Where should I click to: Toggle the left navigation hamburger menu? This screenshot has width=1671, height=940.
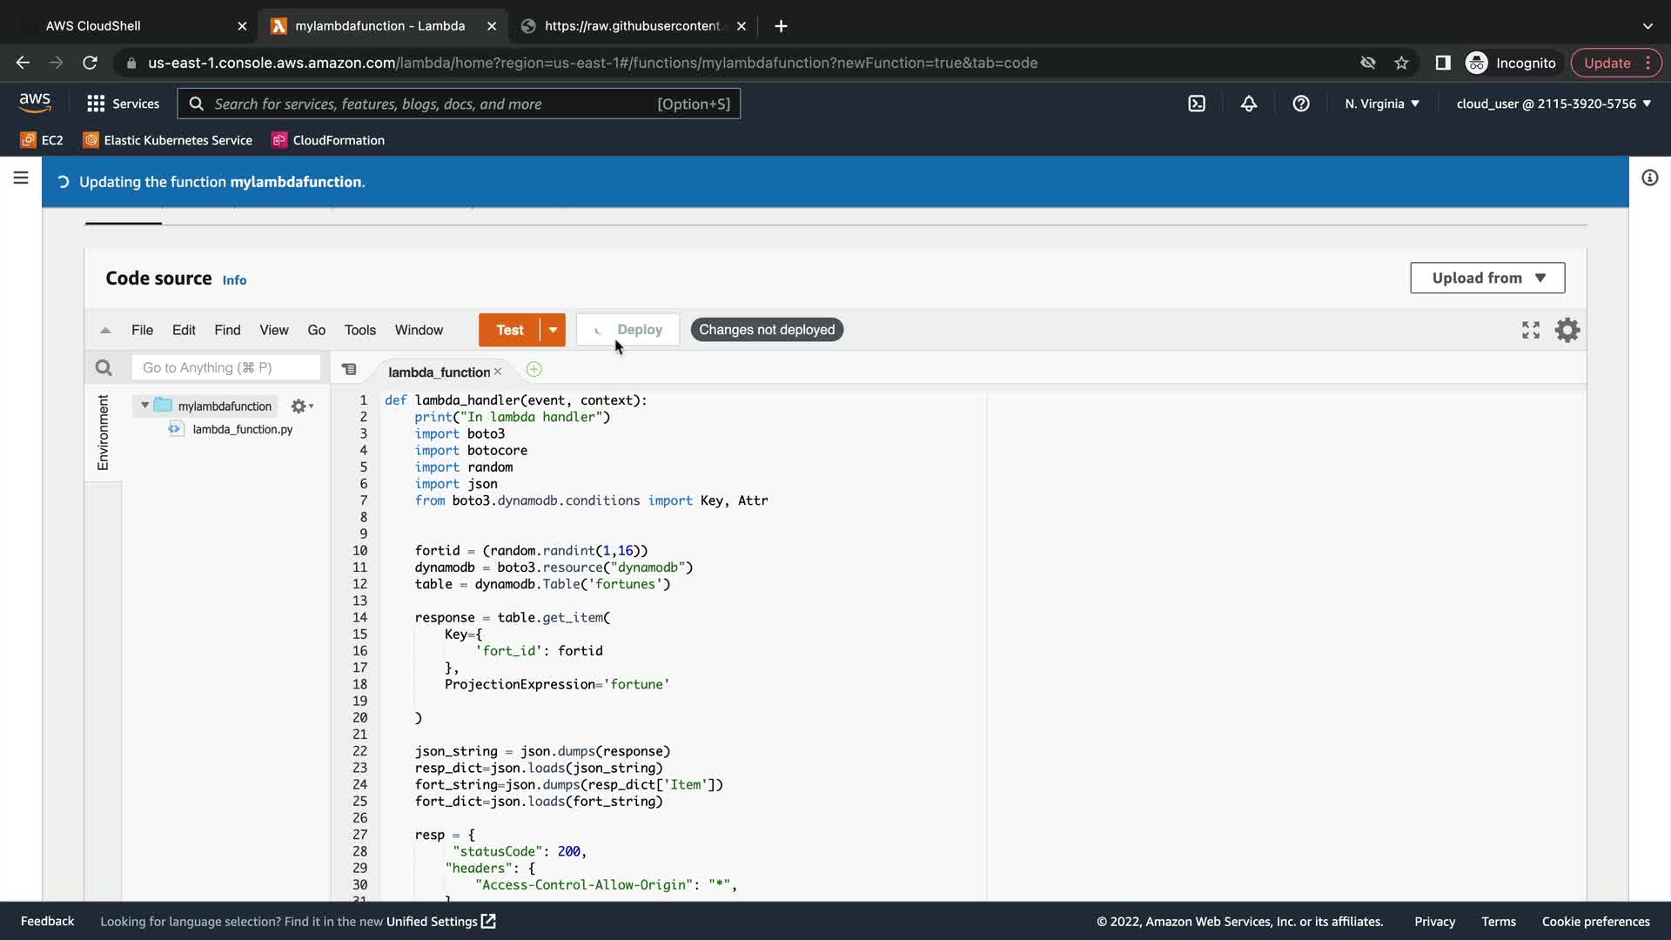(21, 178)
